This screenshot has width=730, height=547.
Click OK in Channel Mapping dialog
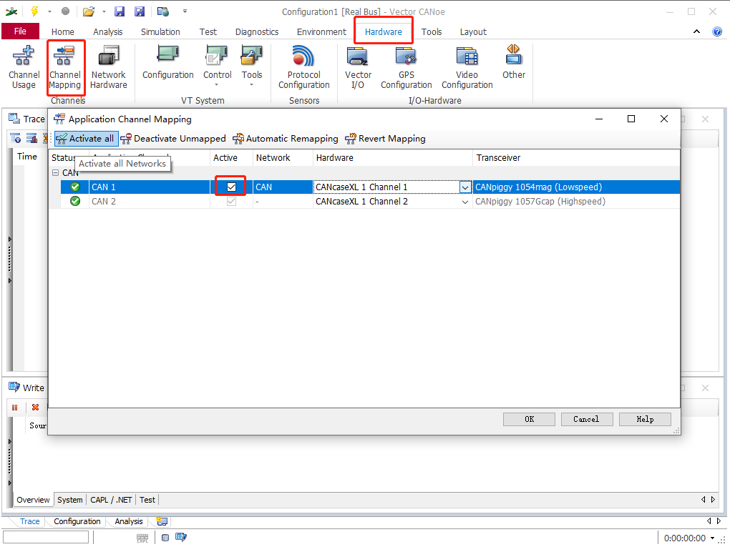[x=529, y=419]
